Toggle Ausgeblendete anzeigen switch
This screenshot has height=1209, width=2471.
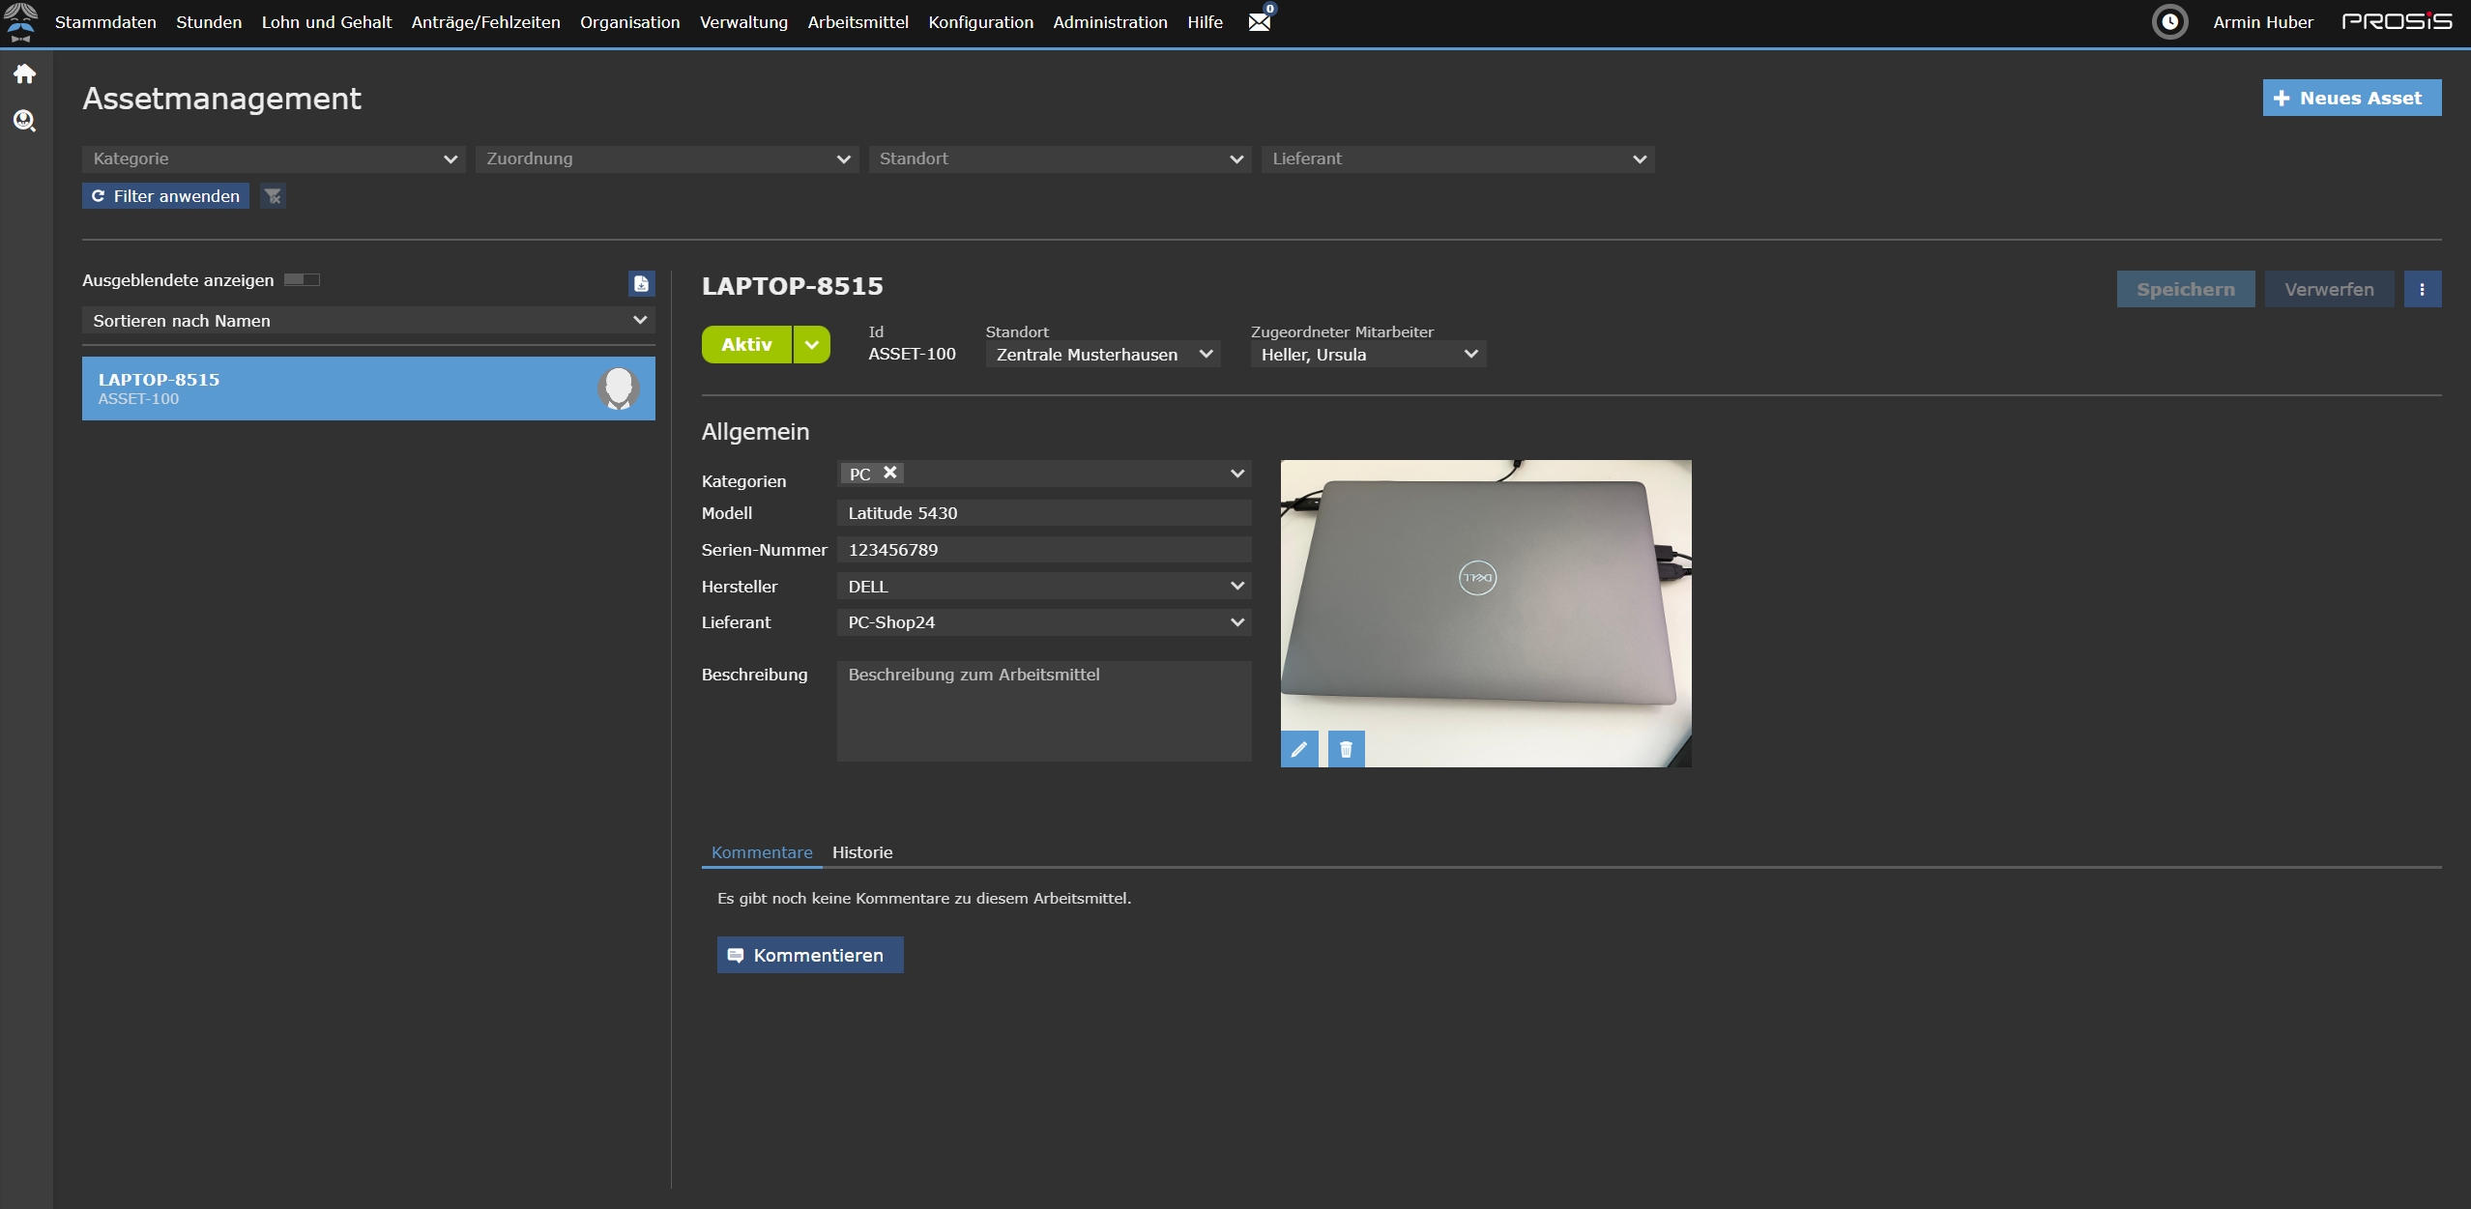click(302, 280)
